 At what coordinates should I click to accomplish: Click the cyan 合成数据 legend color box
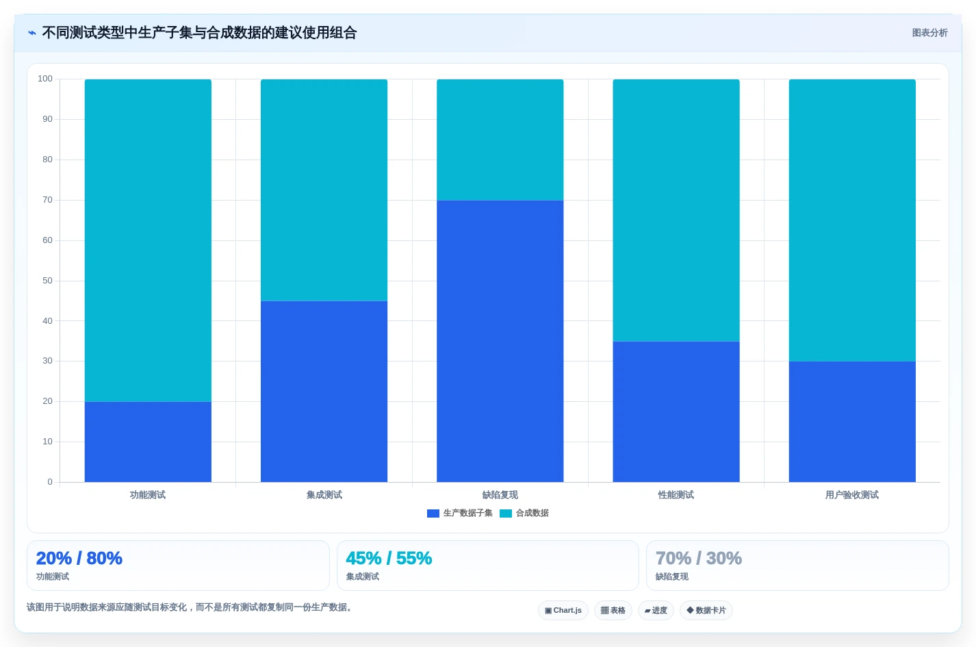(x=506, y=513)
